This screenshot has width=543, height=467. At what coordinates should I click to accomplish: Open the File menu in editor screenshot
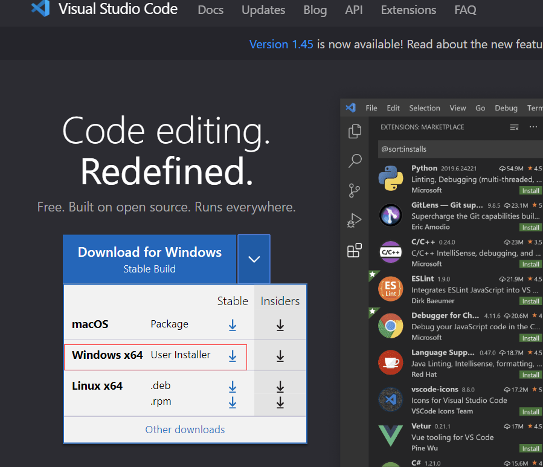click(x=371, y=108)
